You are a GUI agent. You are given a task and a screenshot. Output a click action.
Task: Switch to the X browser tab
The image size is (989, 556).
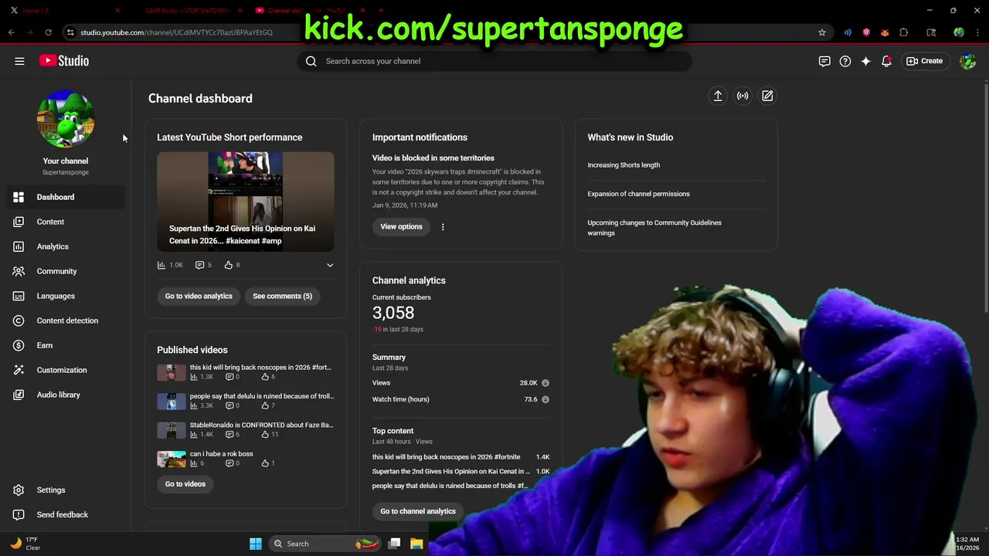point(66,11)
